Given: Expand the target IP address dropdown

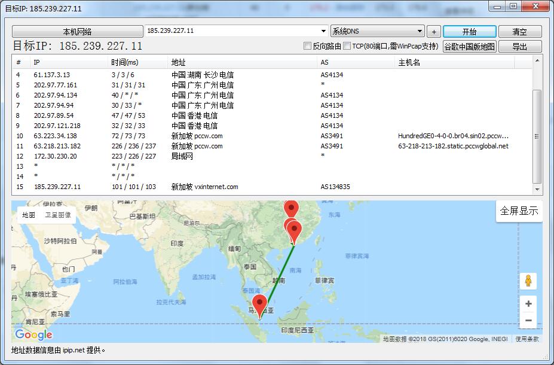Looking at the screenshot, I should (x=323, y=31).
